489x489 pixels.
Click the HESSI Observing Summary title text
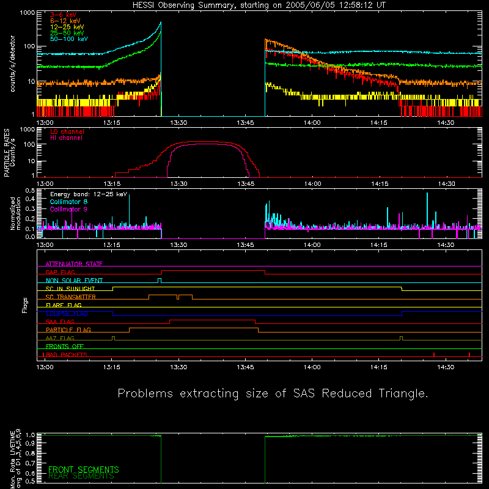[x=259, y=6]
